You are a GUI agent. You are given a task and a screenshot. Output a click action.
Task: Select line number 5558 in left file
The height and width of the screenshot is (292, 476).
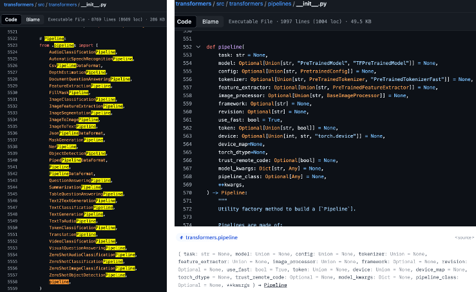tap(12, 282)
